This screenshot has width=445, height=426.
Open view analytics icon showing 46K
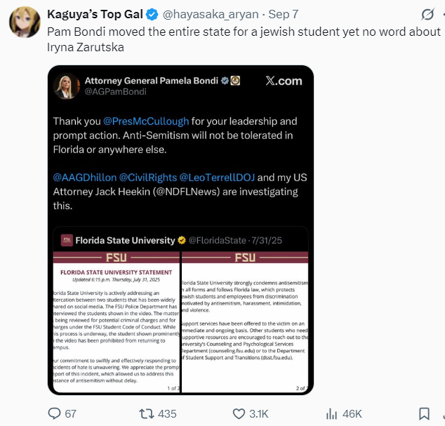tap(331, 414)
